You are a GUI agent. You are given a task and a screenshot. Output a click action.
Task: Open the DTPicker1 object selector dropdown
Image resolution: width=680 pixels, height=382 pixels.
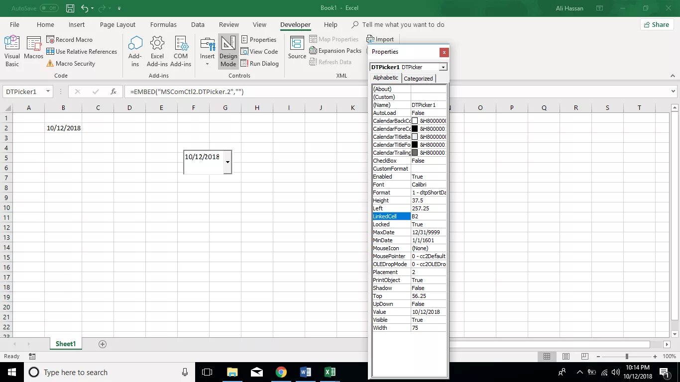(443, 67)
